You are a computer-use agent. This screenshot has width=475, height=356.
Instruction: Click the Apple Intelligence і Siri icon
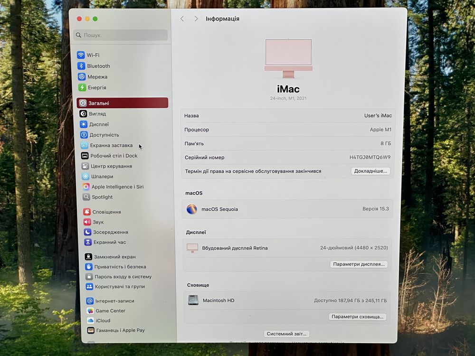click(86, 187)
